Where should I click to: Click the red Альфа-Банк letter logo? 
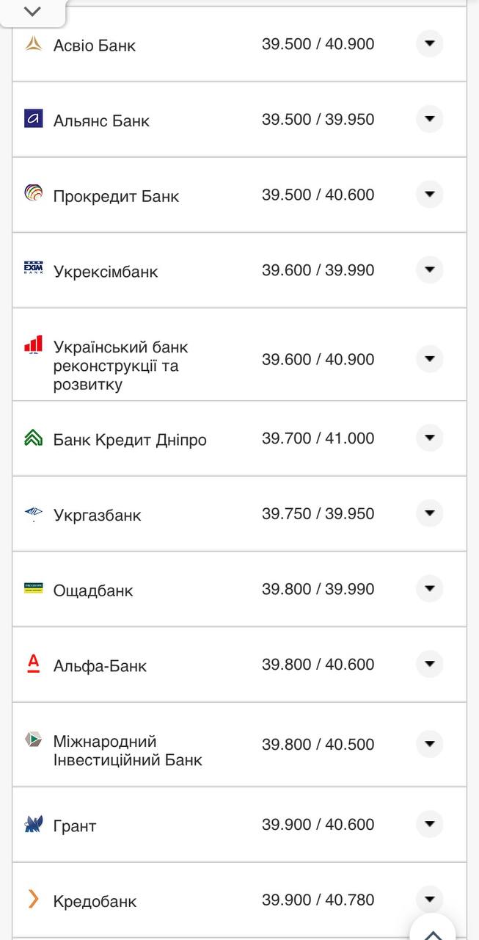pyautogui.click(x=32, y=665)
